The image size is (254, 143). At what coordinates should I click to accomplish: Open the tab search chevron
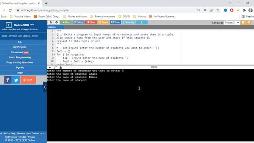coord(229,3)
